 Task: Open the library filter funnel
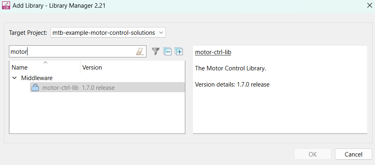click(x=155, y=51)
